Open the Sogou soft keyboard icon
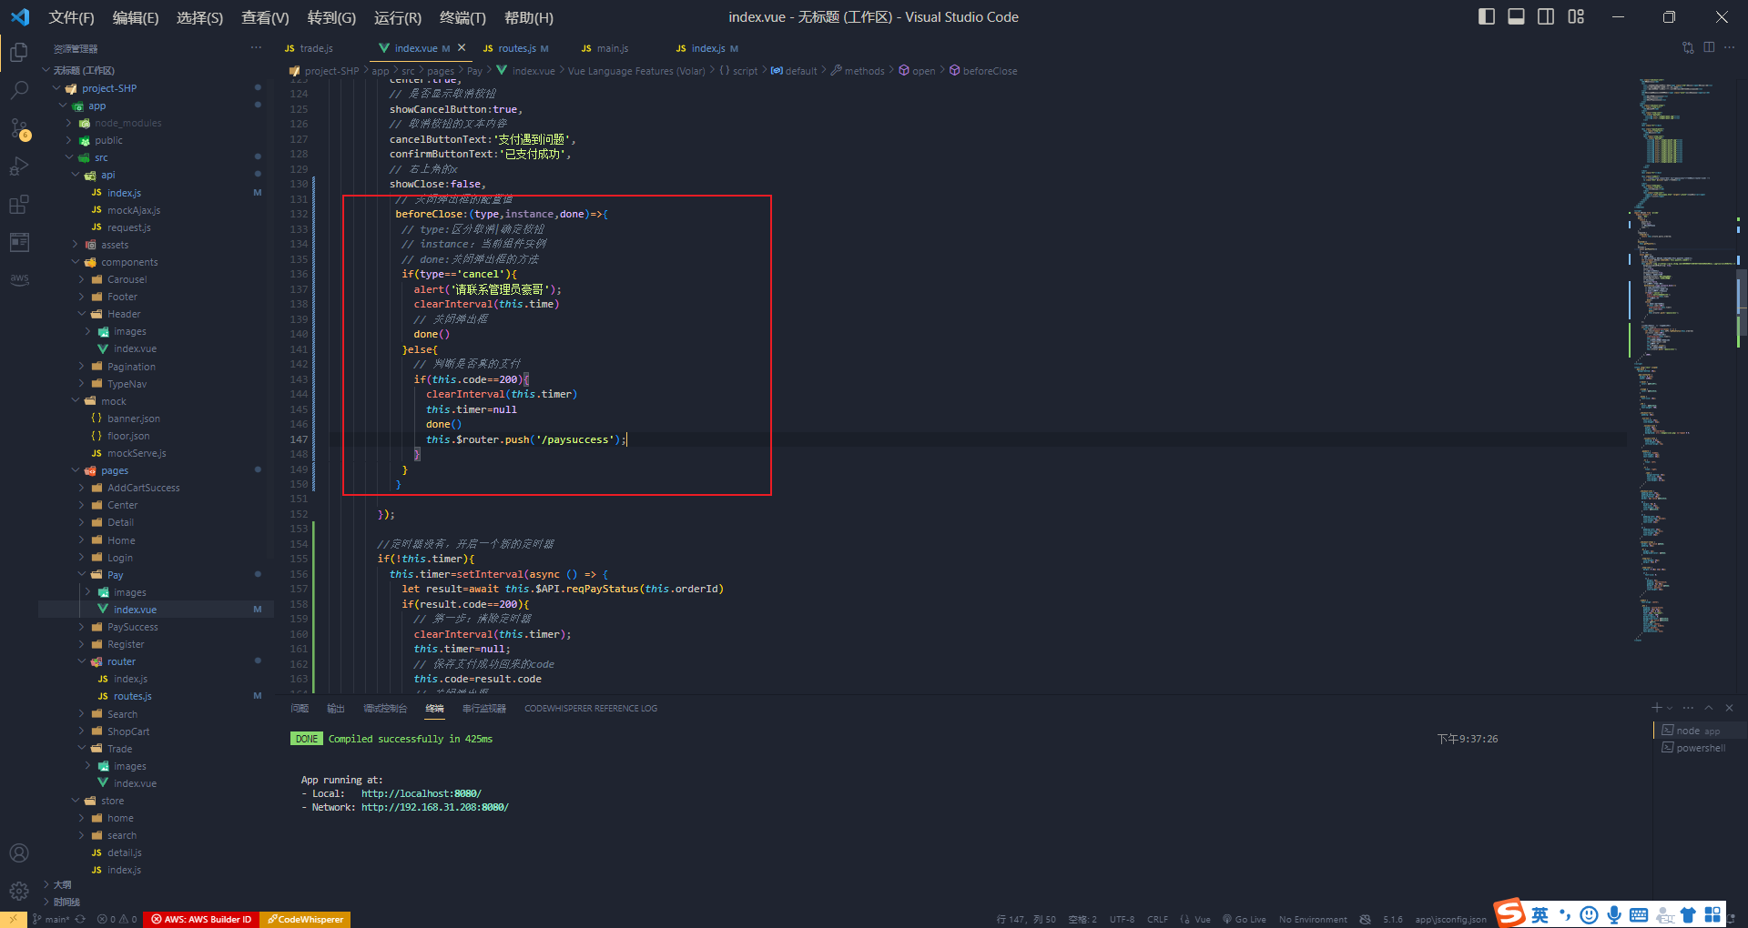1748x928 pixels. coord(1639,914)
